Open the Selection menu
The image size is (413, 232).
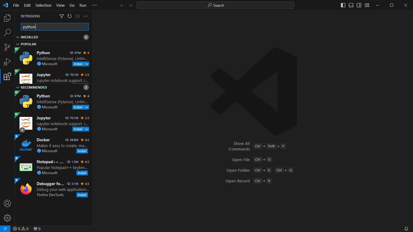point(43,5)
